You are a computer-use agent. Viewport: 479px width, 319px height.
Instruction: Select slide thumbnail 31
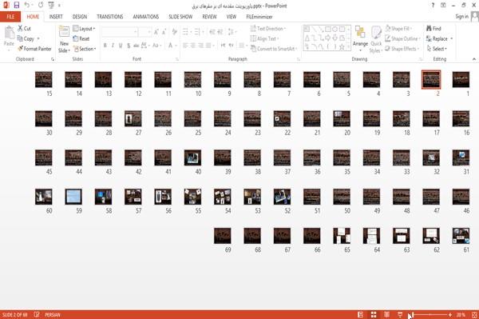coord(461,158)
